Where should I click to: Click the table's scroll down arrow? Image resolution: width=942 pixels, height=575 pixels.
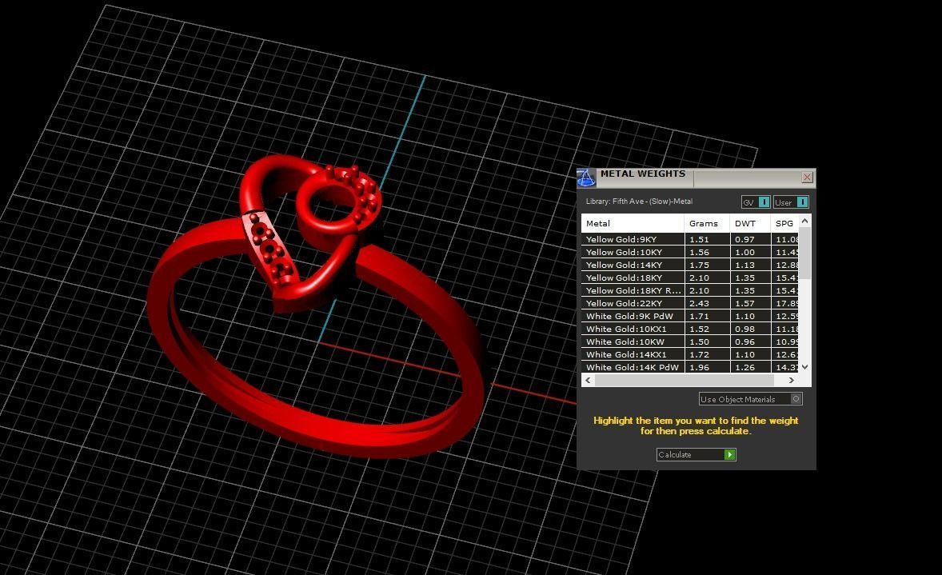(x=805, y=367)
